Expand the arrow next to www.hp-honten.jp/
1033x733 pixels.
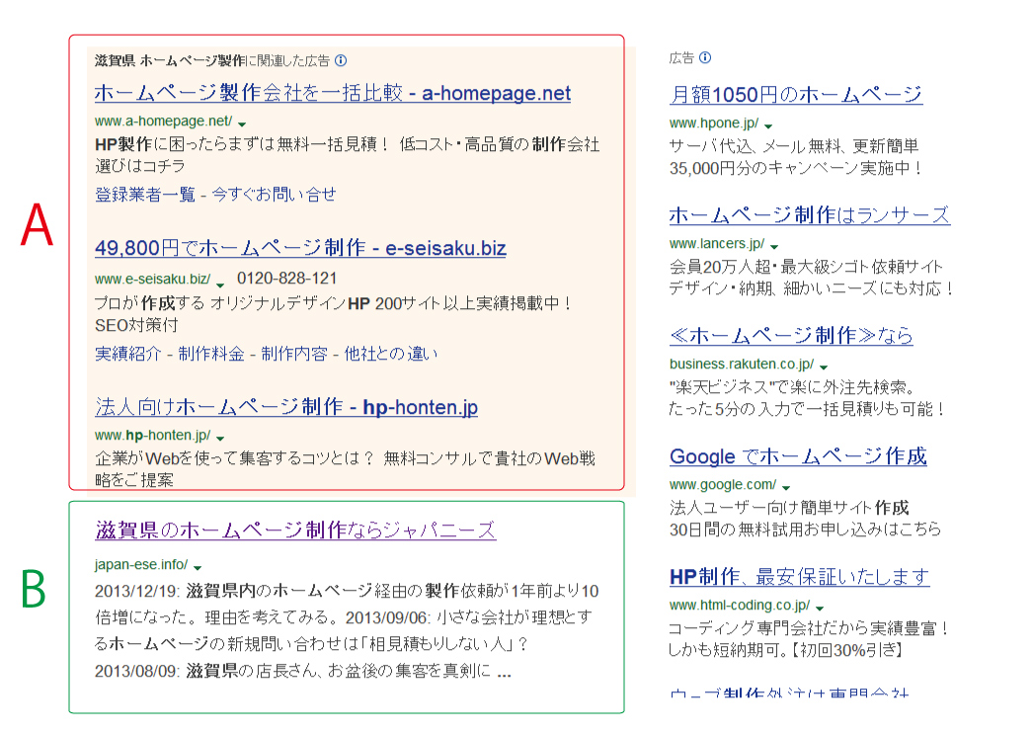click(220, 439)
